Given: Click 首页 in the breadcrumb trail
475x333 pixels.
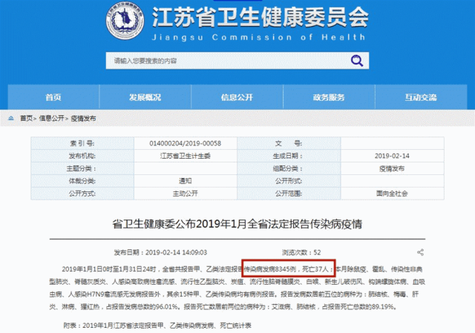Looking at the screenshot, I should point(27,118).
